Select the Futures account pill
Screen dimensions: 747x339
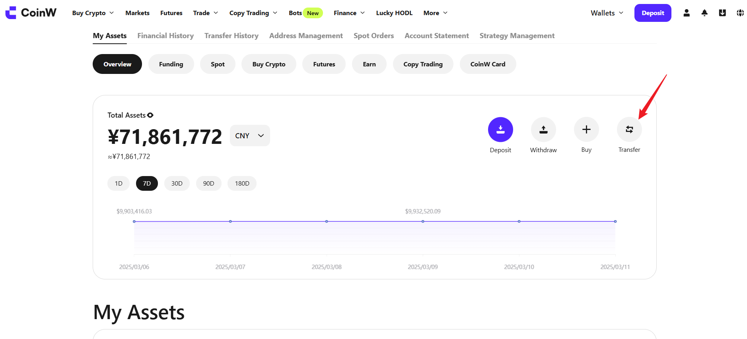coord(324,64)
